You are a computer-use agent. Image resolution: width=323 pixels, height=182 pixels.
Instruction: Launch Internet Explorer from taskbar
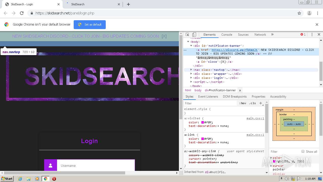(20, 179)
